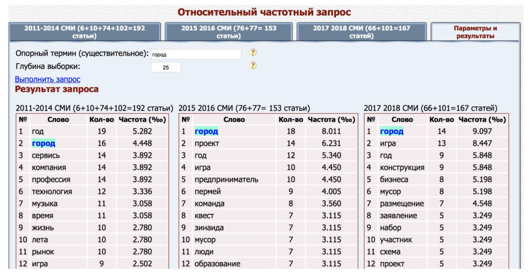
Task: Click highlighted город in 2017 2018 table
Action: pos(391,131)
